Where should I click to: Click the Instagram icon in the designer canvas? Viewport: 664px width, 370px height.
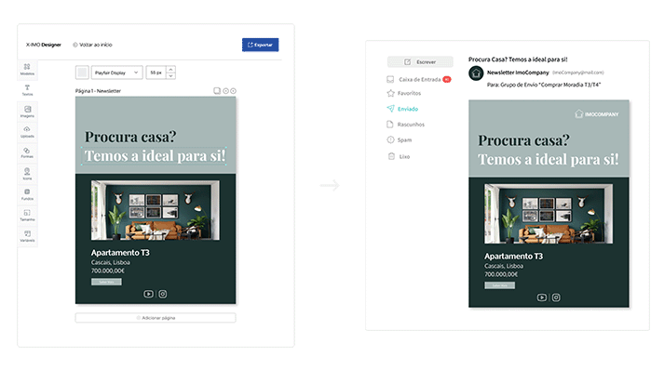point(163,294)
